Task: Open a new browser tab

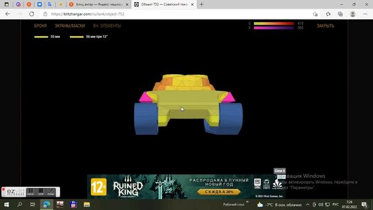Action: tap(202, 4)
